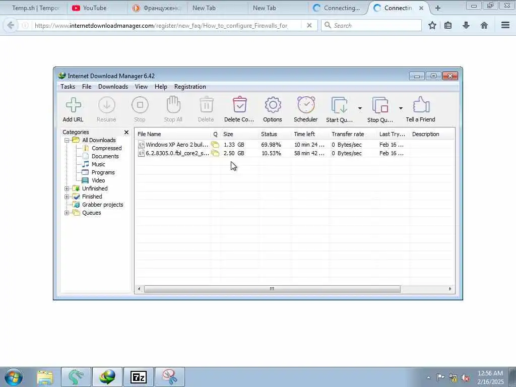Open the browser hamburger menu
The width and height of the screenshot is (516, 387).
pyautogui.click(x=505, y=25)
